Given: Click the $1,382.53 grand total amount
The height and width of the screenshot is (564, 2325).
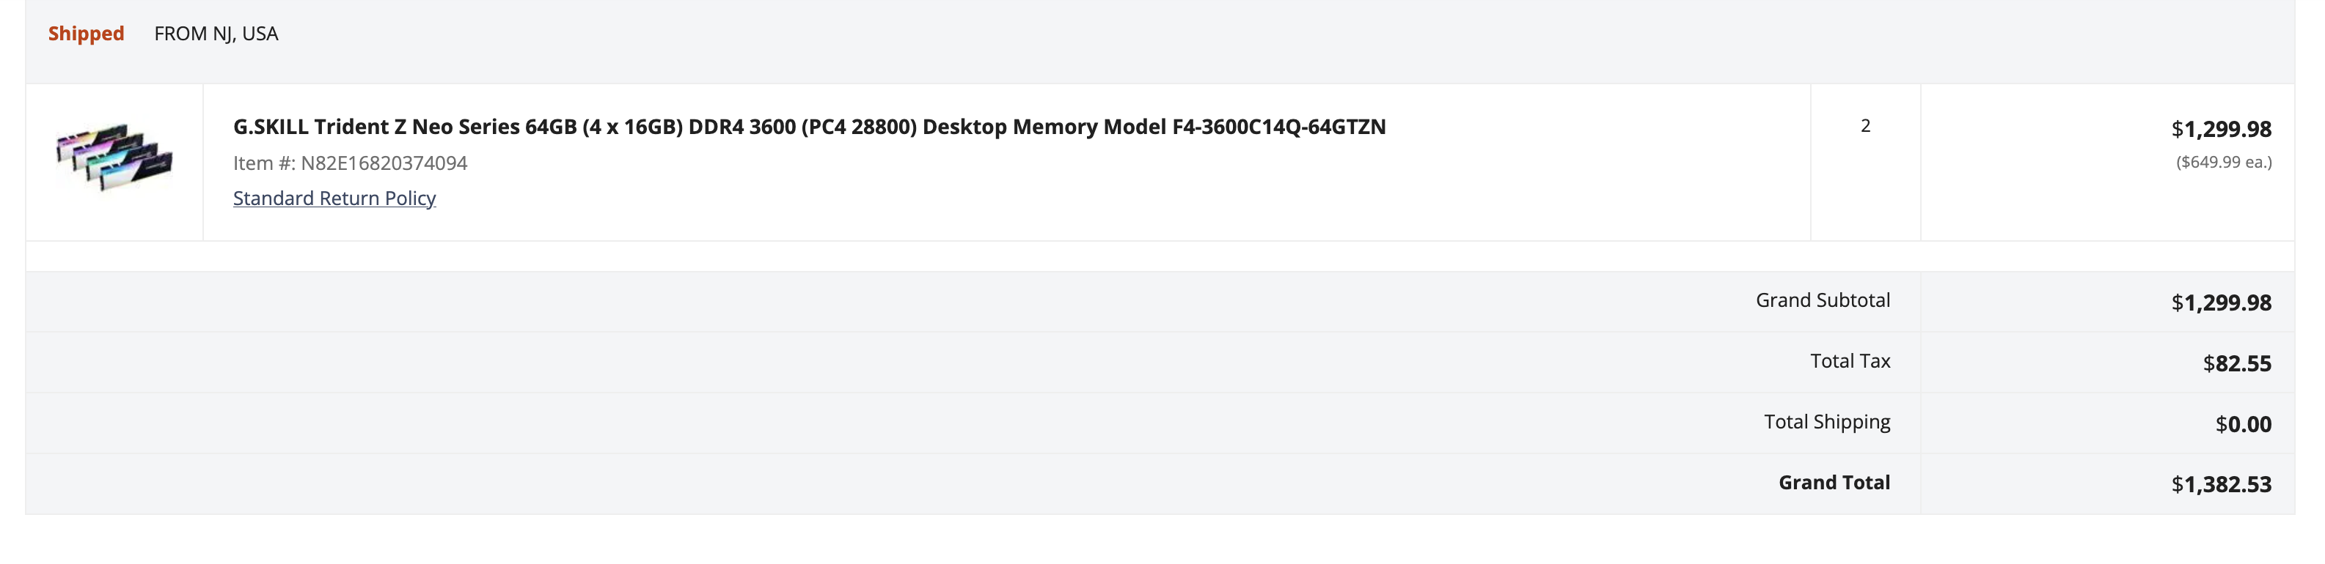Looking at the screenshot, I should point(2220,485).
